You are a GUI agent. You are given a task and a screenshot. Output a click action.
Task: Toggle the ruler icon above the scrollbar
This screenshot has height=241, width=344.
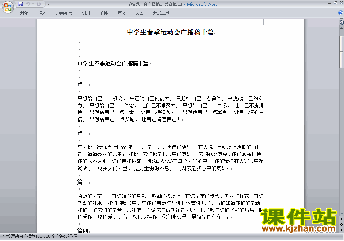point(342,22)
